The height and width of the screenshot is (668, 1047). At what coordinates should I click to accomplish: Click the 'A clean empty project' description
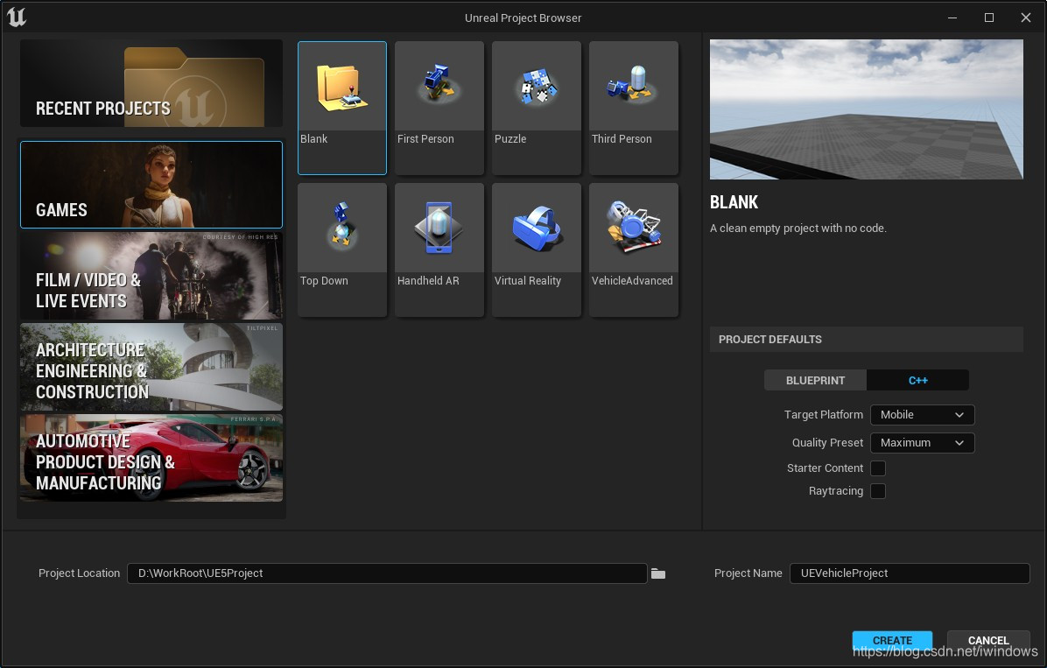coord(798,229)
